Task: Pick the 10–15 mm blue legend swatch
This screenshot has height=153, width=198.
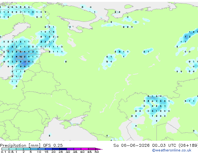Action: [x=42, y=149]
